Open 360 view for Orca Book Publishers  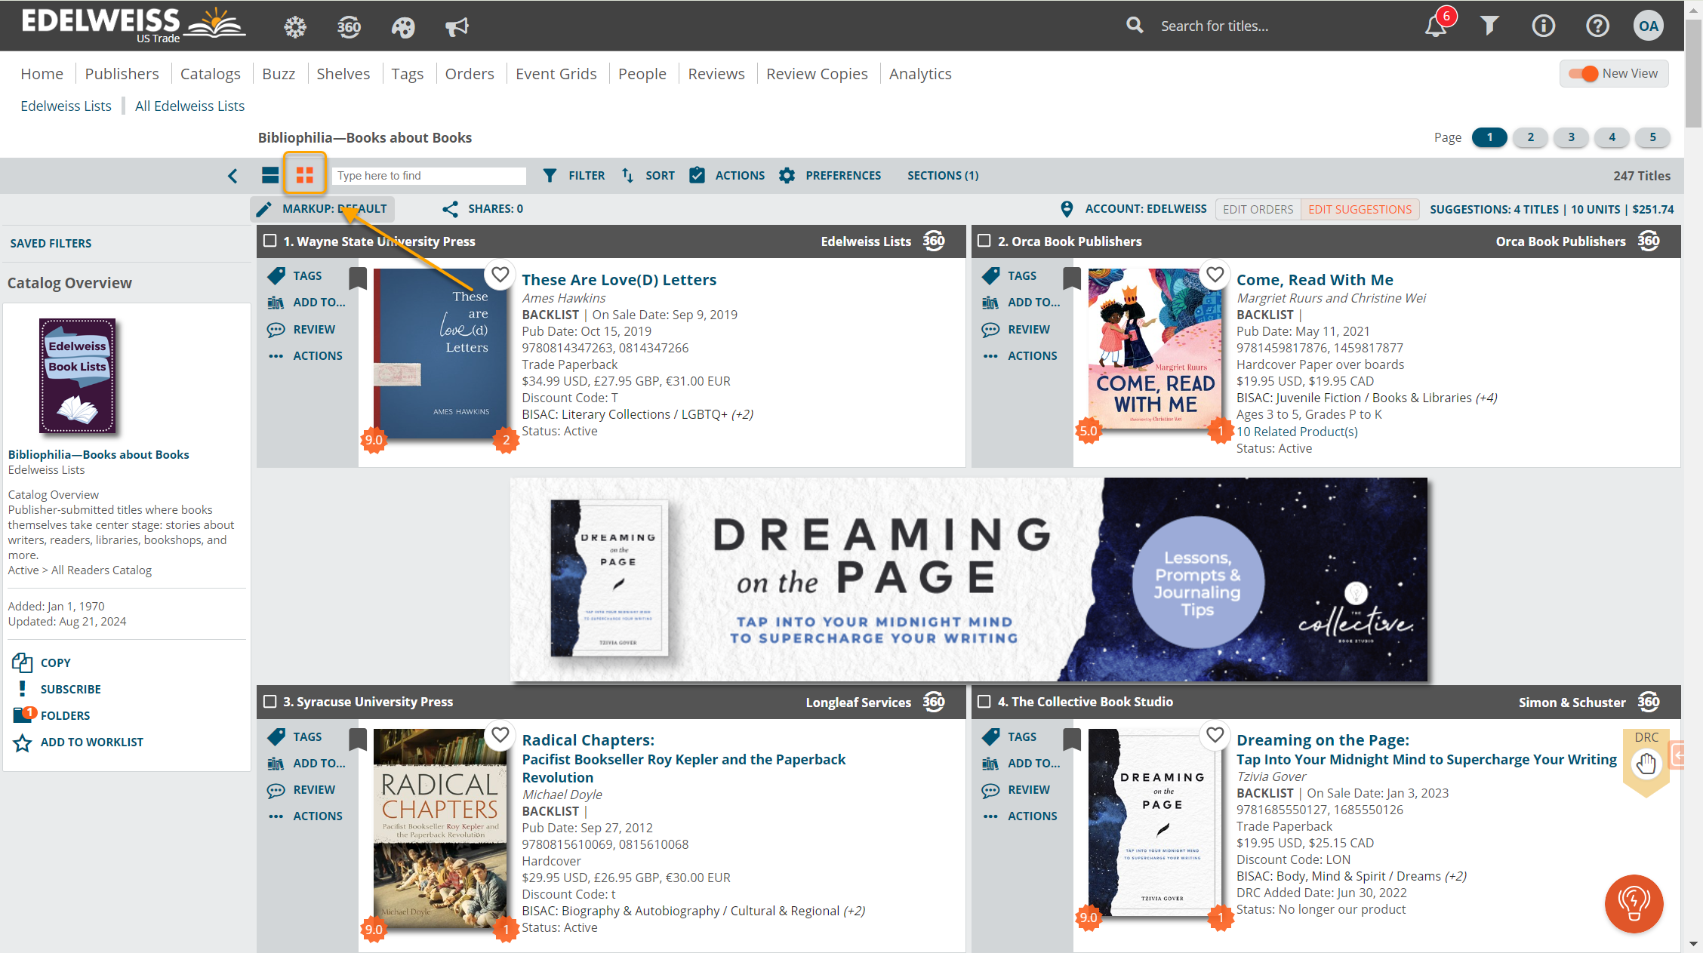coord(1649,241)
